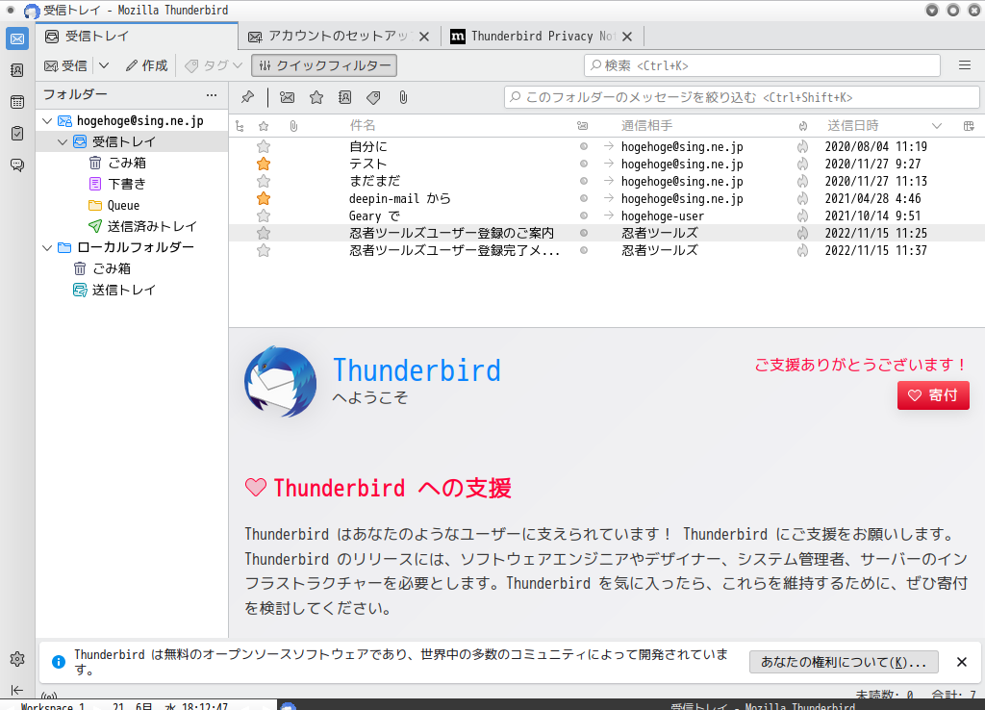Collapse the ローカルフォルダー tree
The width and height of the screenshot is (985, 710).
[47, 247]
